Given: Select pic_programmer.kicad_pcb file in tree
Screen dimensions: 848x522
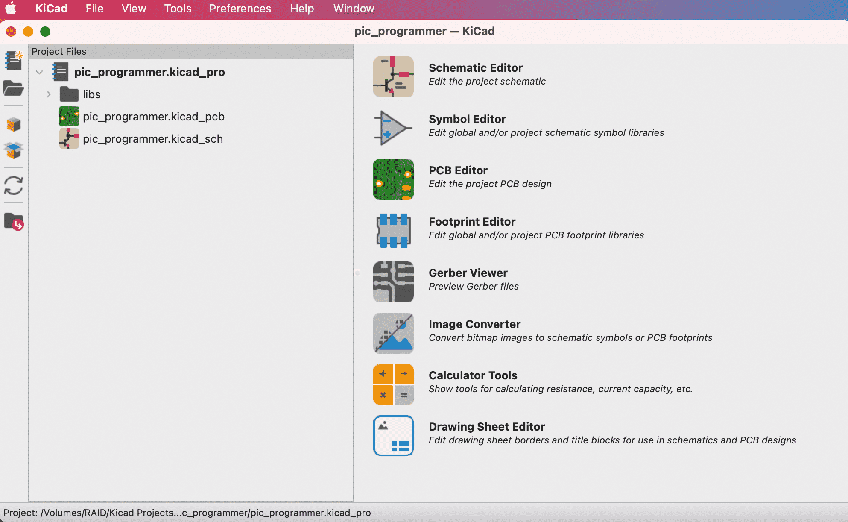Looking at the screenshot, I should [x=153, y=117].
